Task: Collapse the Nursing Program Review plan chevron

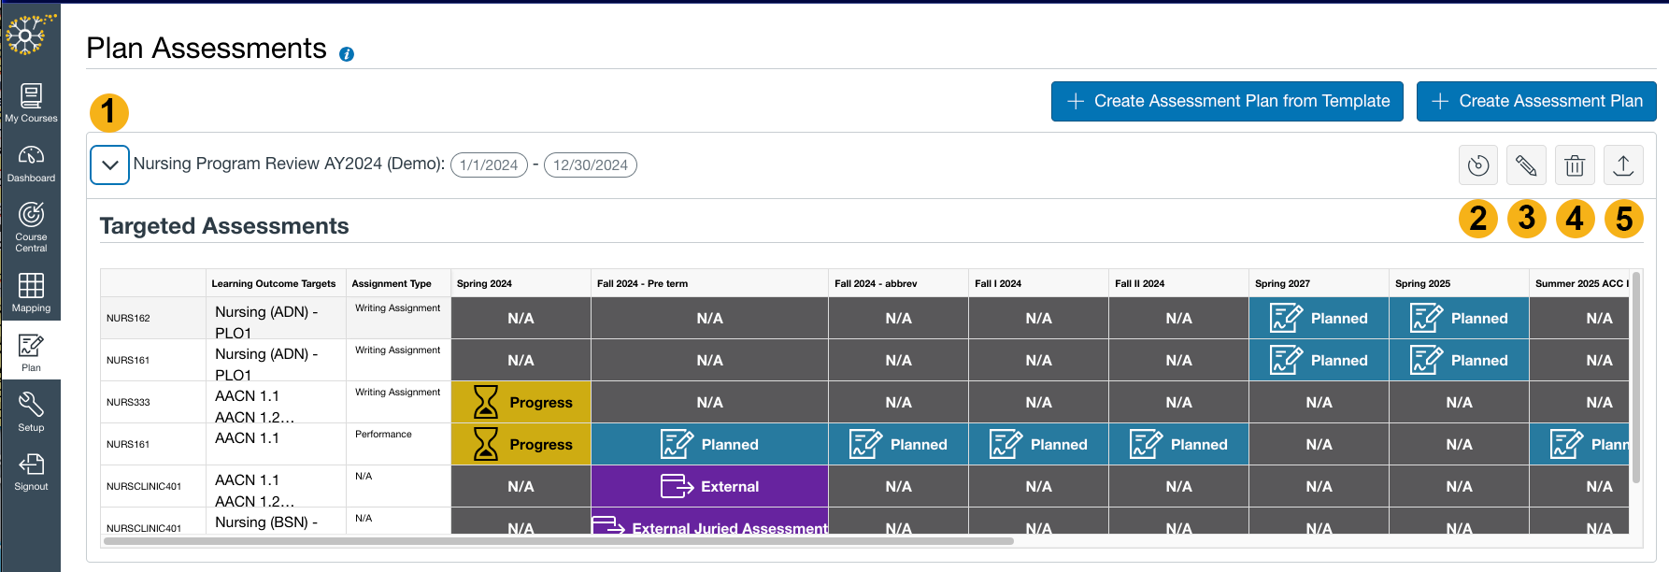Action: [109, 165]
